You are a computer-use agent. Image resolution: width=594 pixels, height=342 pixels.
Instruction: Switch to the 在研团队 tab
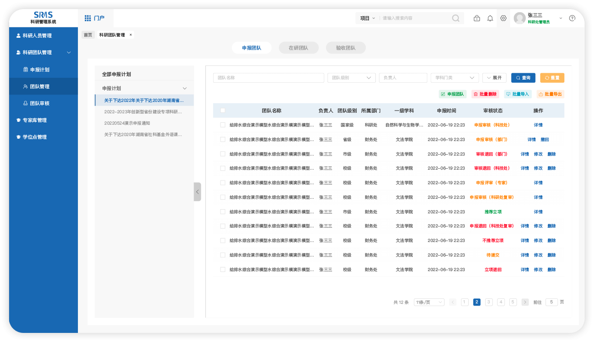(x=298, y=48)
